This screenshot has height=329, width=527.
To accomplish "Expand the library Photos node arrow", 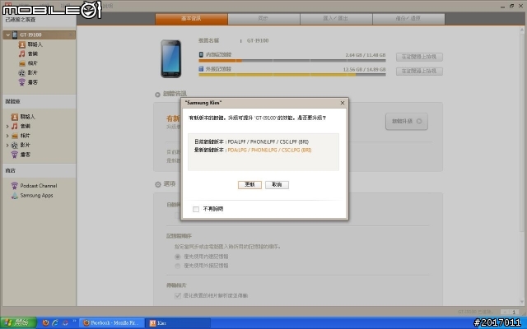I will pyautogui.click(x=7, y=136).
